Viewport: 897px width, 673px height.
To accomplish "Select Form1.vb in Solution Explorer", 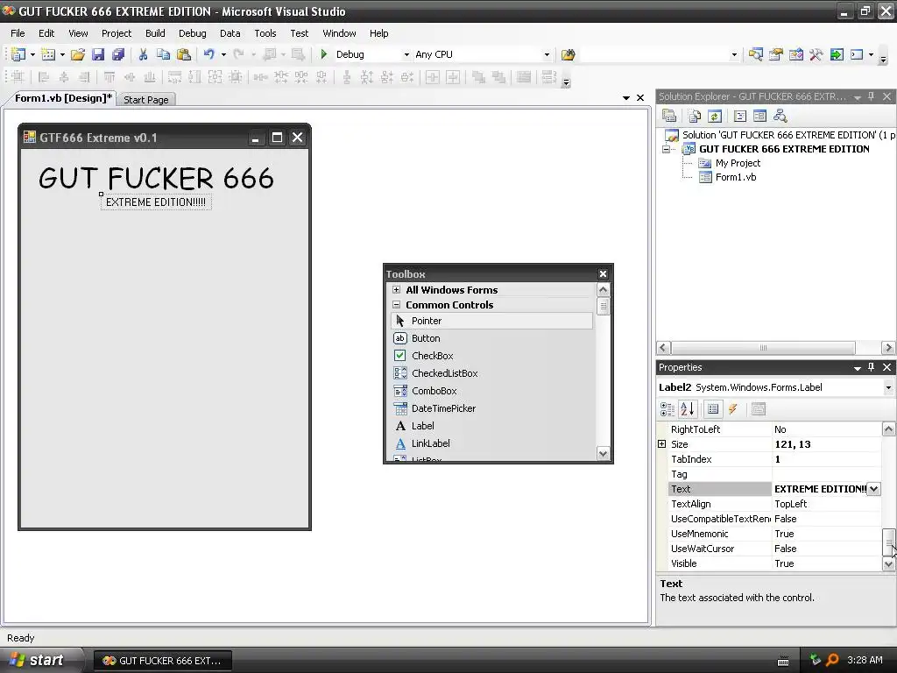I will pyautogui.click(x=736, y=177).
